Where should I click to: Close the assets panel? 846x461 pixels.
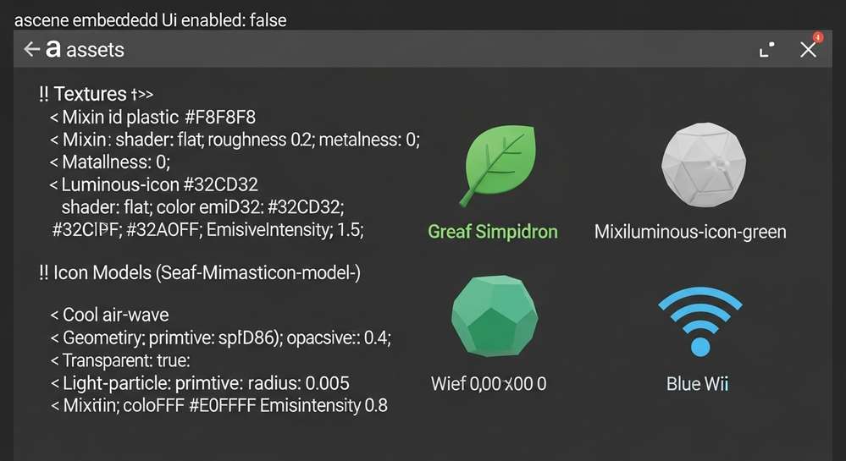pyautogui.click(x=808, y=51)
